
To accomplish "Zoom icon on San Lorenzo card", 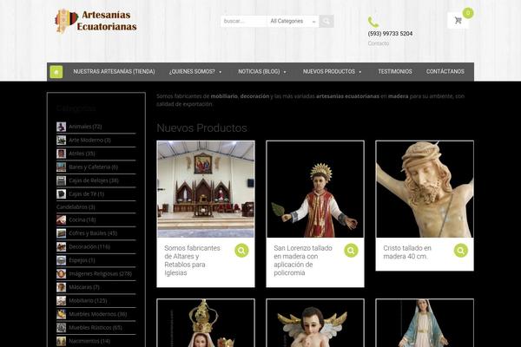I will point(351,251).
